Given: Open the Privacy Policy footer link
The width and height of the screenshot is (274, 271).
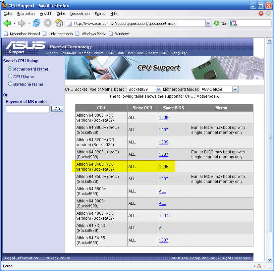Looking at the screenshot, I should click(x=58, y=258).
